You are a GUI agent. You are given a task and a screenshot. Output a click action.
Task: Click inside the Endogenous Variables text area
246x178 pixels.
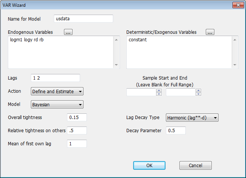60,52
